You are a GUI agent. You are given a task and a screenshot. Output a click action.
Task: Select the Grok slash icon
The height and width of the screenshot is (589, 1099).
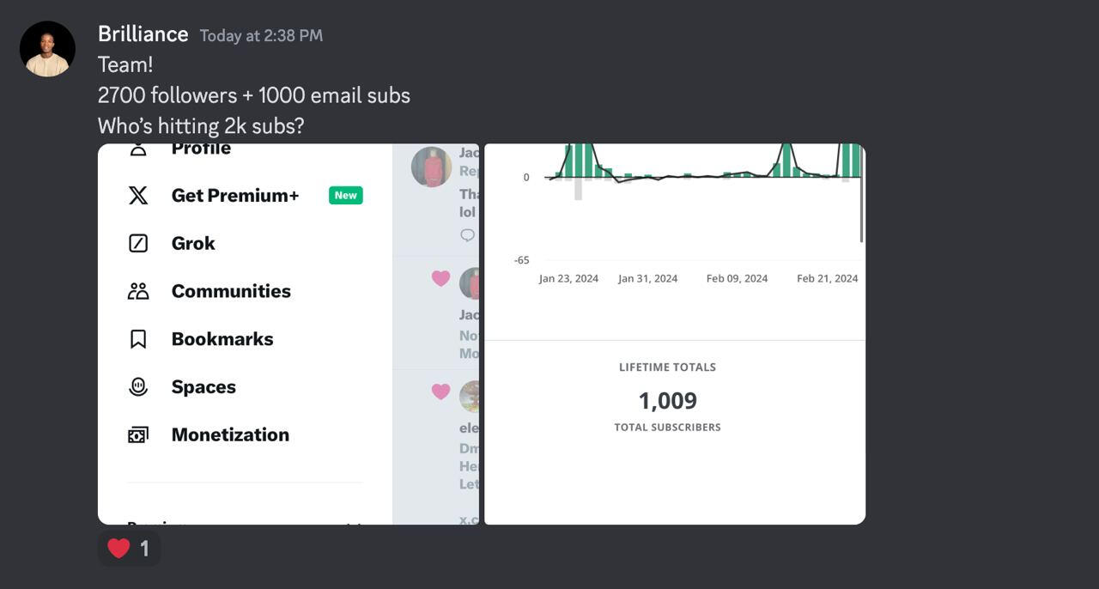(138, 243)
